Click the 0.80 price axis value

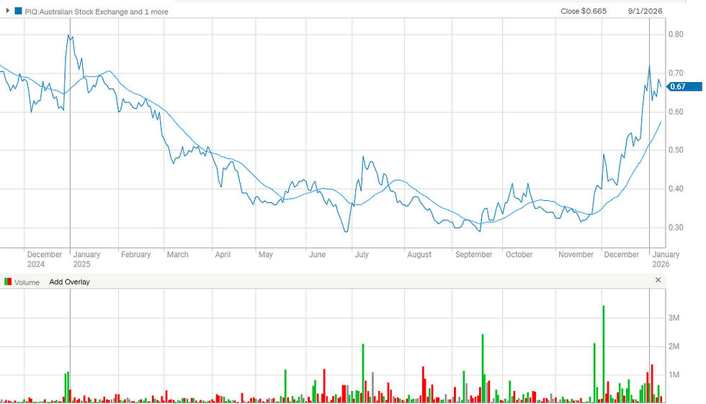676,34
